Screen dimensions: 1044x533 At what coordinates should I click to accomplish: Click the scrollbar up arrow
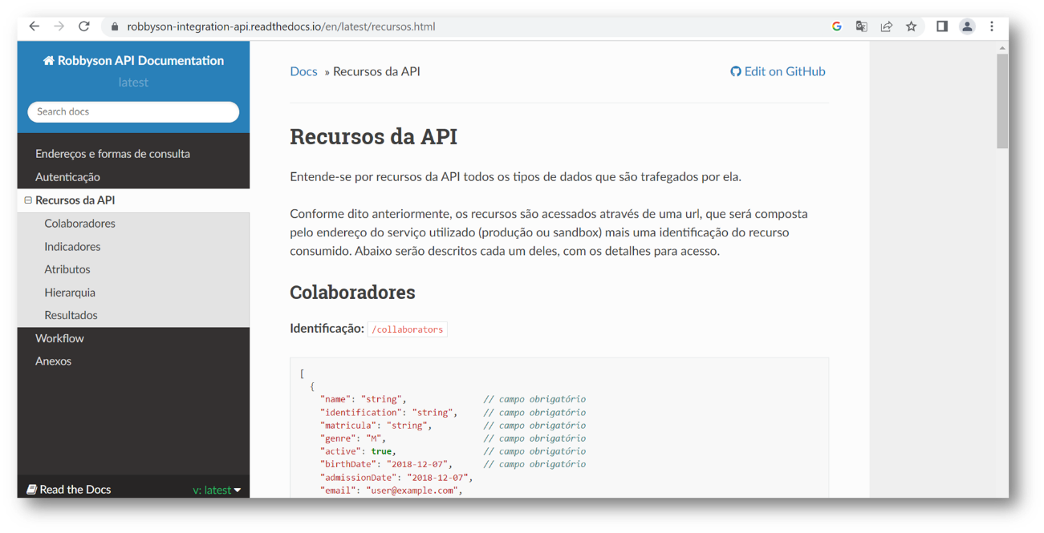coord(1002,47)
